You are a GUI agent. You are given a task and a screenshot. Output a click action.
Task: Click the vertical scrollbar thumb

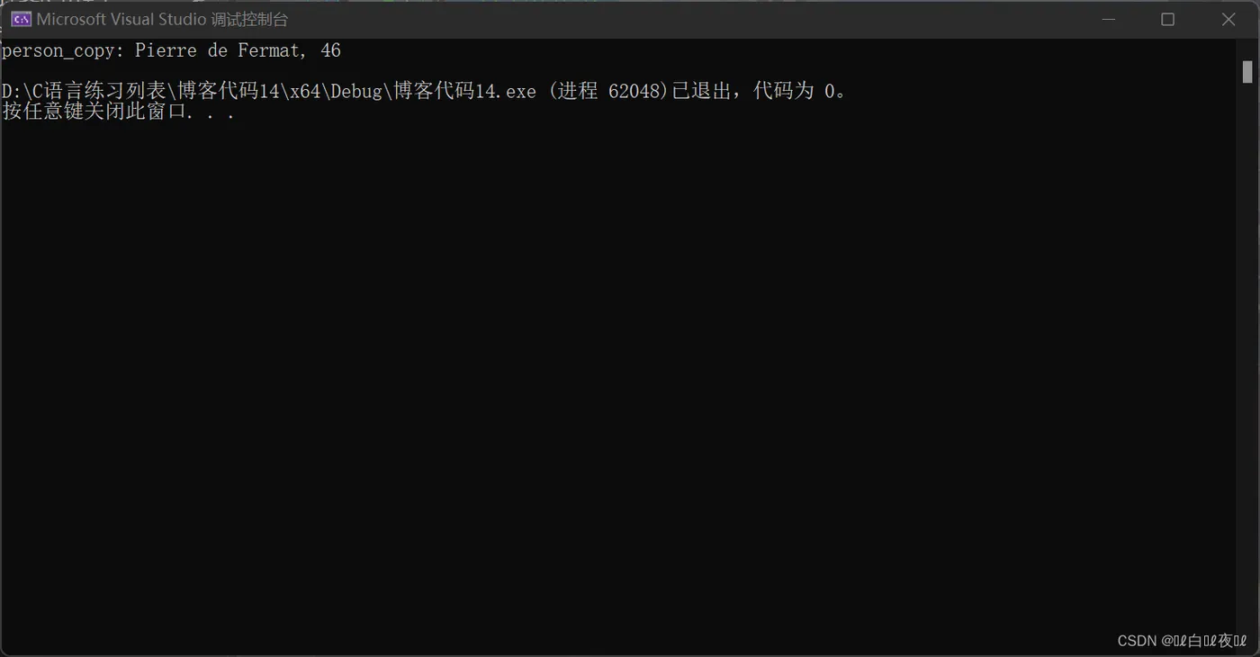pos(1247,72)
